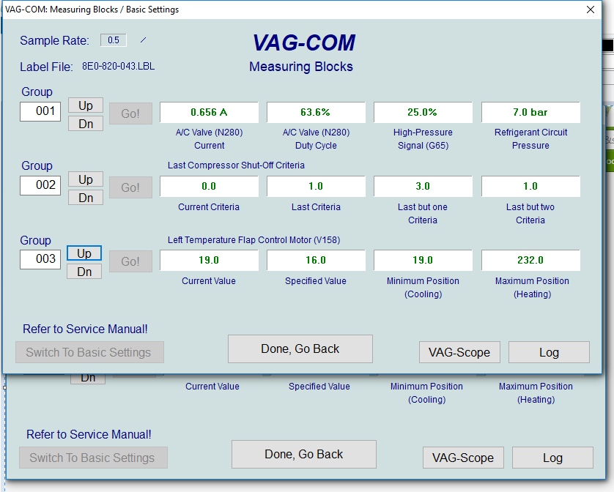Click Log button in rear window
614x492 pixels.
click(x=552, y=458)
